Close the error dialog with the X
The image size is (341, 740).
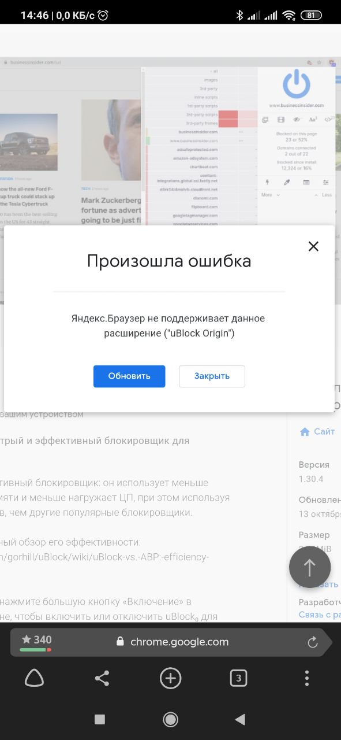(313, 246)
